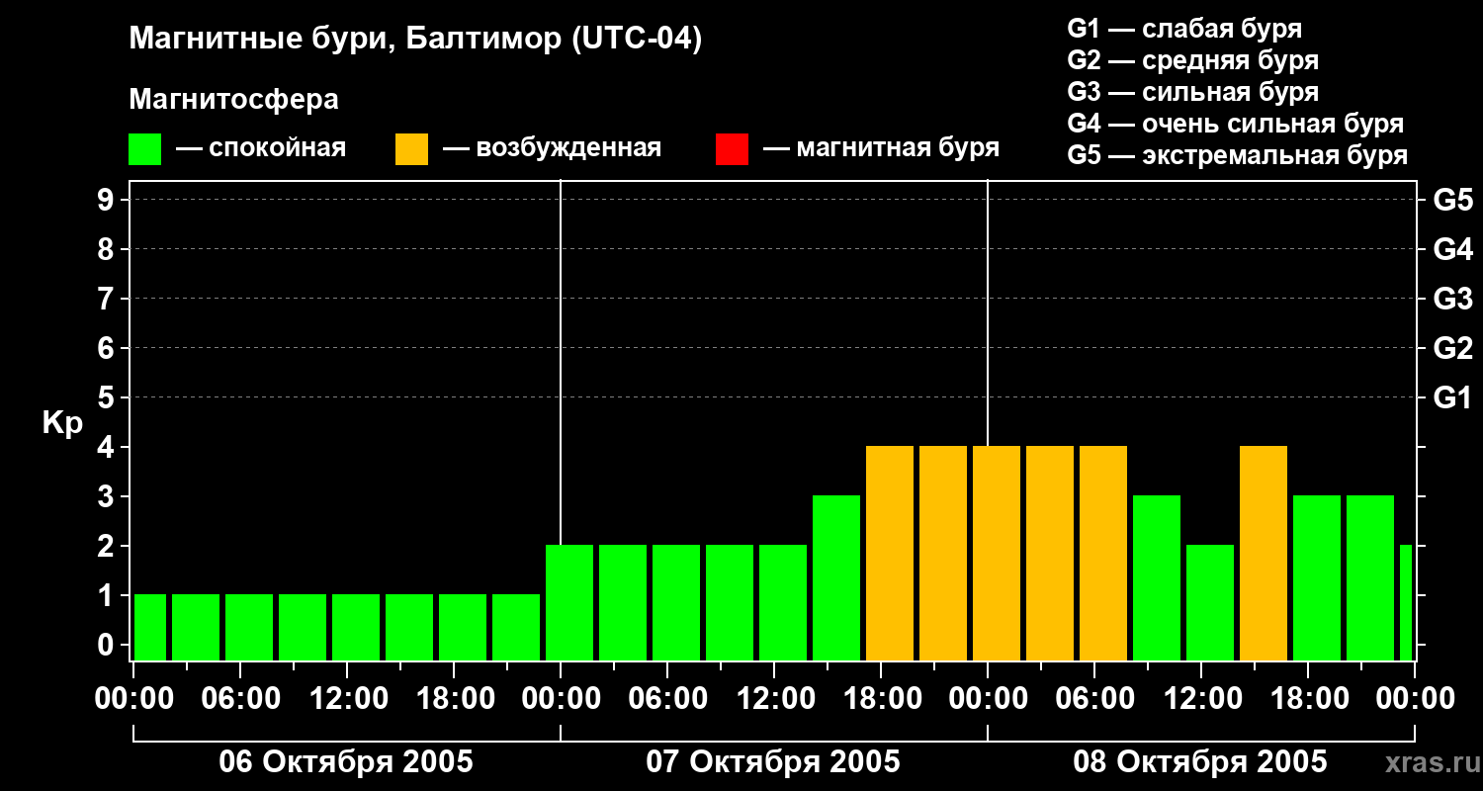Click the line «G4 — очень сильная буря»

click(1235, 124)
